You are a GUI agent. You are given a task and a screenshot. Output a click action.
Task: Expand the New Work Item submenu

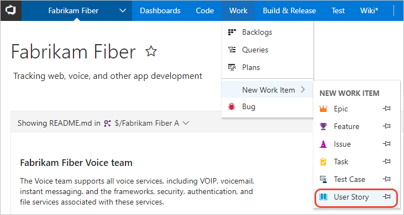(x=267, y=90)
